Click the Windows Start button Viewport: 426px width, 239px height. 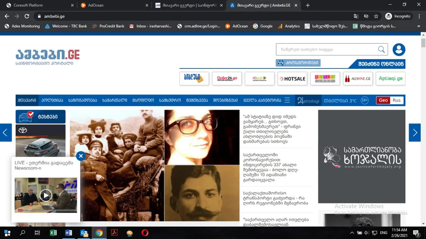pyautogui.click(x=7, y=233)
